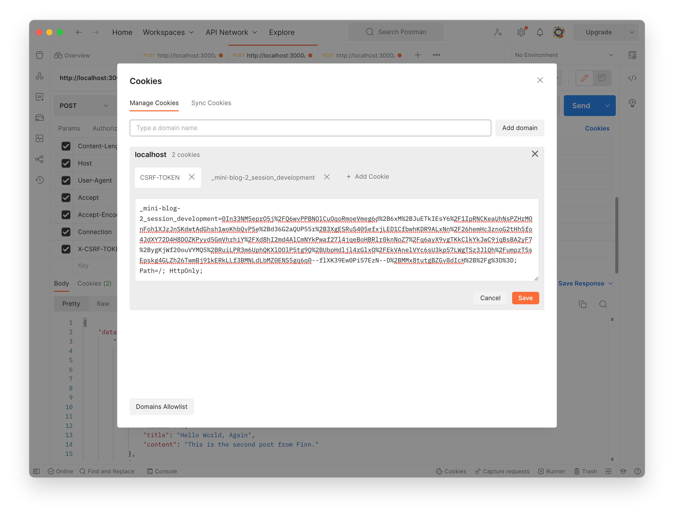Click the Search Postman field
Viewport: 674px width, 516px height.
pos(396,32)
